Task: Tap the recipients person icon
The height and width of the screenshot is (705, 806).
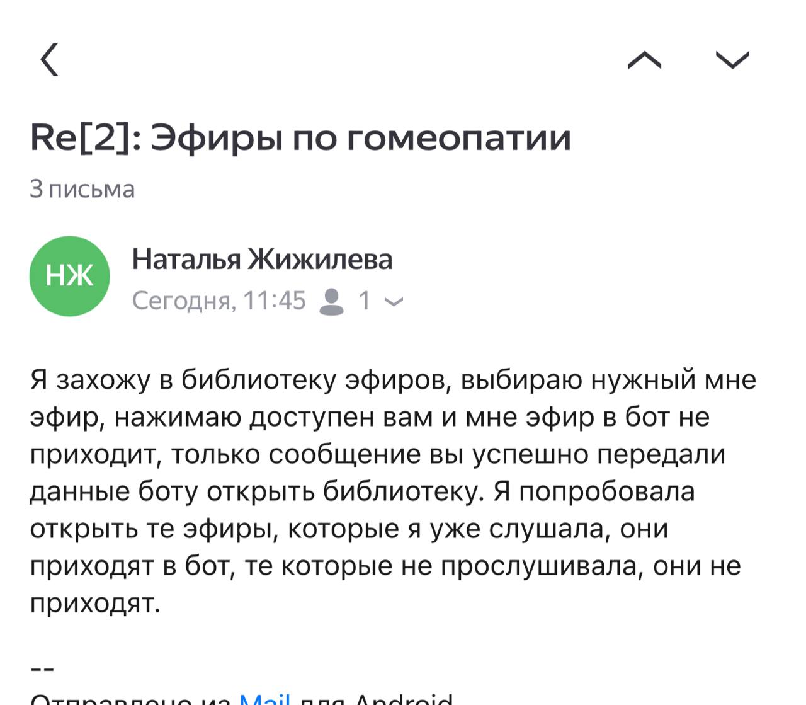Action: click(x=332, y=301)
